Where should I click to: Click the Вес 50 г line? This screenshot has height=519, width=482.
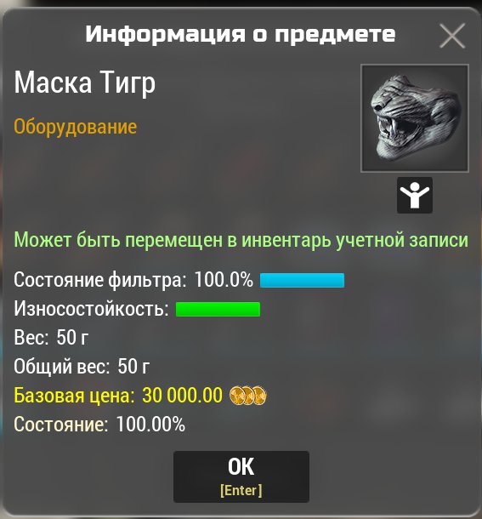pos(51,338)
